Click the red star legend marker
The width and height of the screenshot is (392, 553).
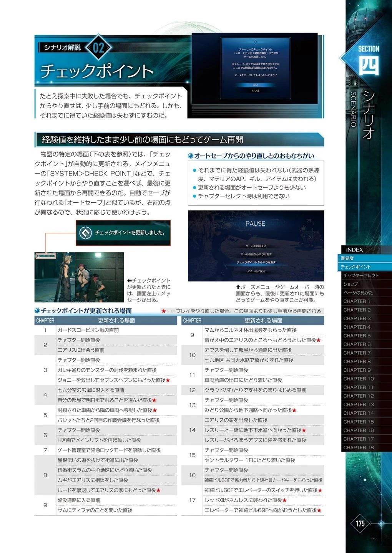(x=163, y=311)
